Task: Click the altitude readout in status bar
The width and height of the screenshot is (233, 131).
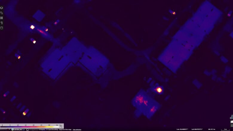Action: click(211, 130)
